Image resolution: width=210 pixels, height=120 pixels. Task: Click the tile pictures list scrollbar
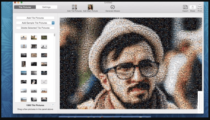(54, 35)
